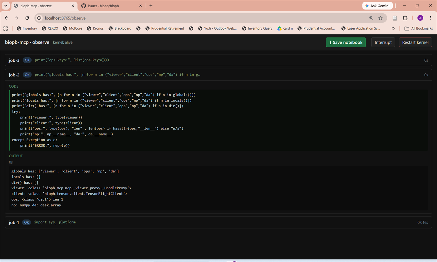Open the zoom magnifier in address bar
The height and width of the screenshot is (262, 437).
[371, 18]
